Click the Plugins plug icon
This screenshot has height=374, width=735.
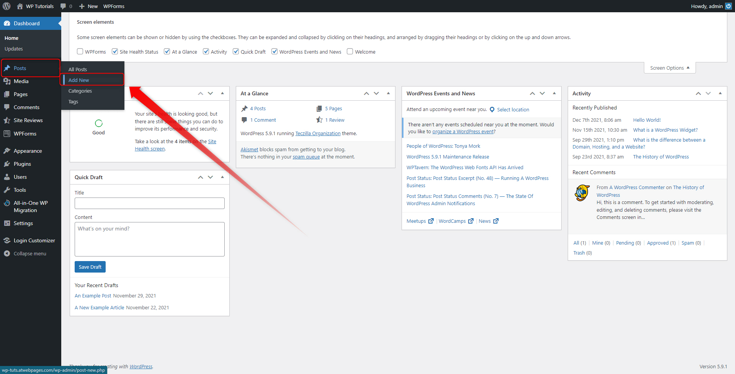tap(7, 164)
